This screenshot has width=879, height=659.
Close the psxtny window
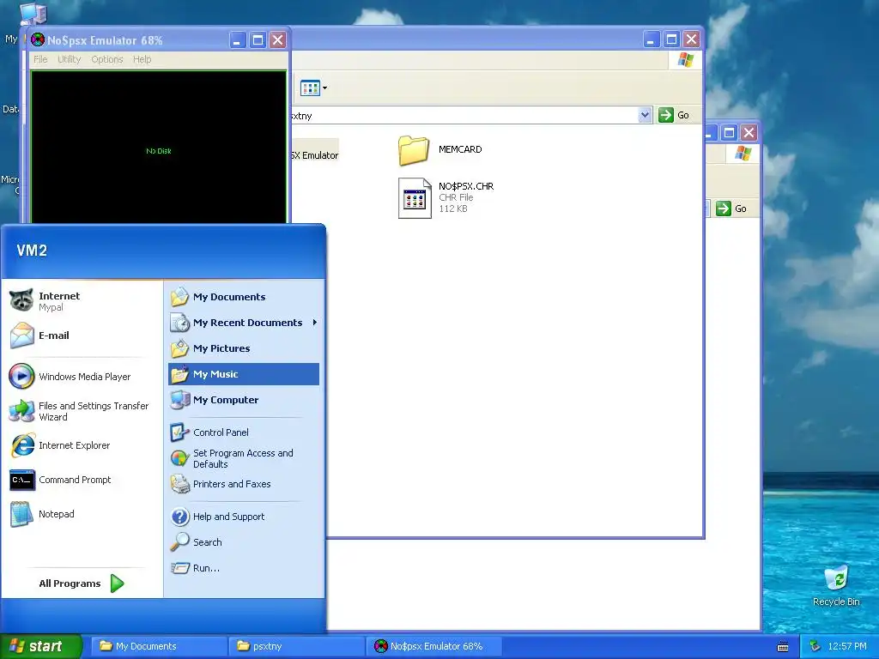click(x=692, y=39)
